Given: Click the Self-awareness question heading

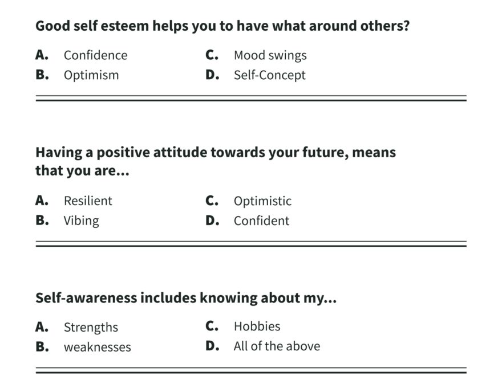Looking at the screenshot, I should [186, 298].
